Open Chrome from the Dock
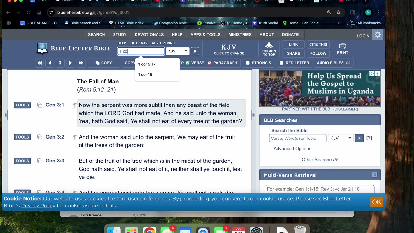Viewport: 414px width, 233px height. [149, 230]
